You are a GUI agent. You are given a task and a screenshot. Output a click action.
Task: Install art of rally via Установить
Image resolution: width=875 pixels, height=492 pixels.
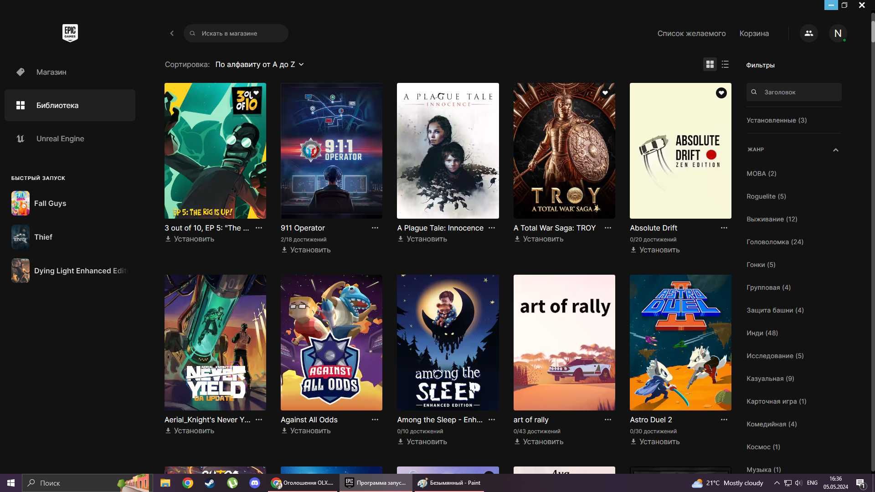(539, 442)
